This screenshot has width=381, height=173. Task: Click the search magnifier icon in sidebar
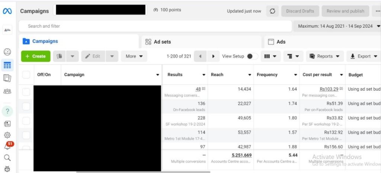[x=7, y=158]
